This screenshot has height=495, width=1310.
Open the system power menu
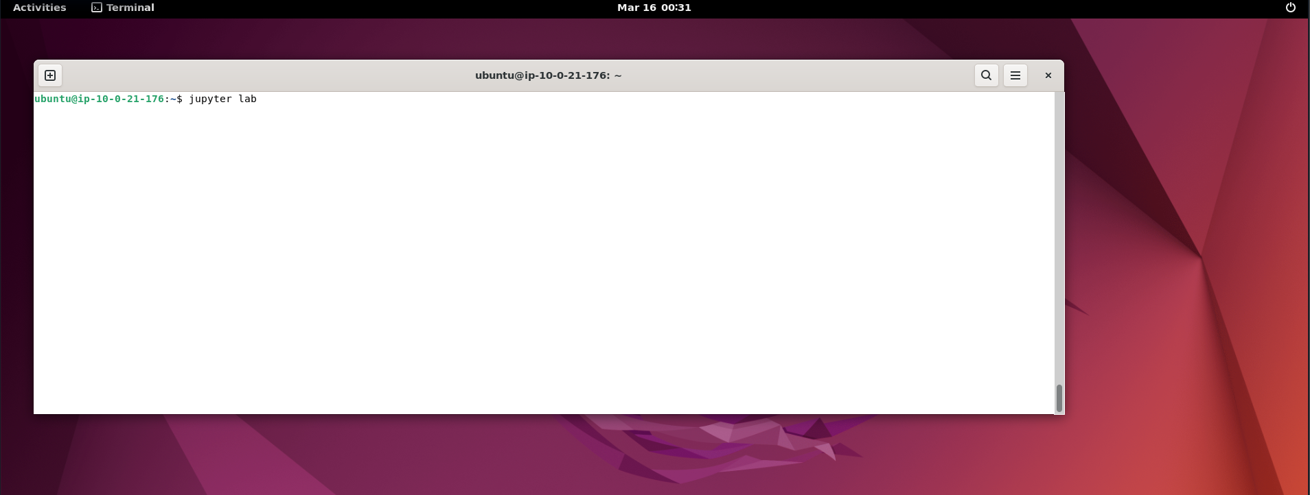1290,8
